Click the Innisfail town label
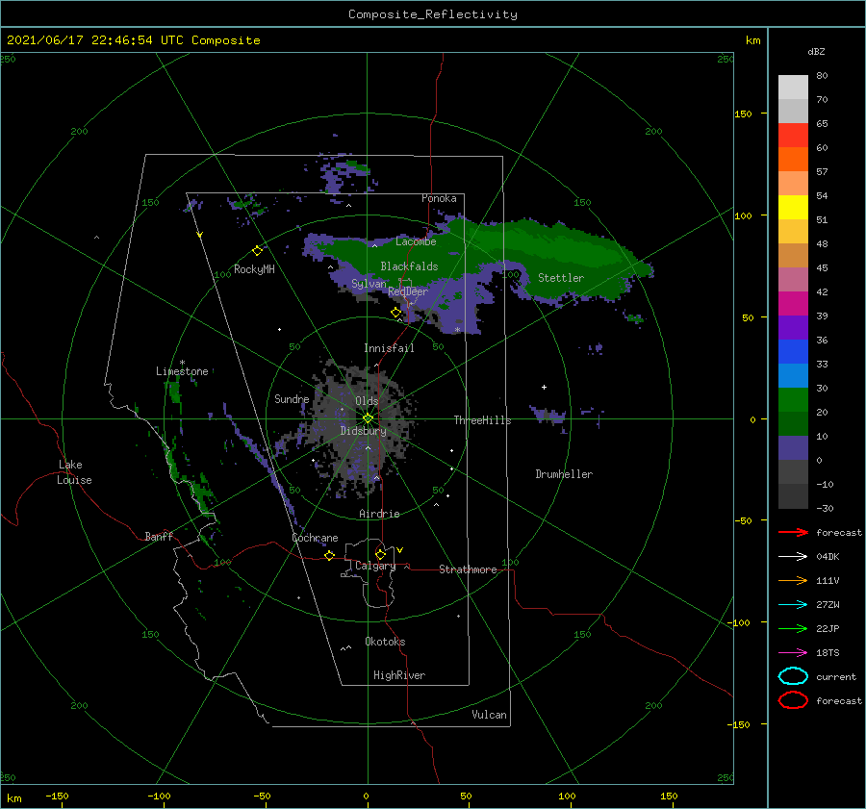 [x=389, y=348]
